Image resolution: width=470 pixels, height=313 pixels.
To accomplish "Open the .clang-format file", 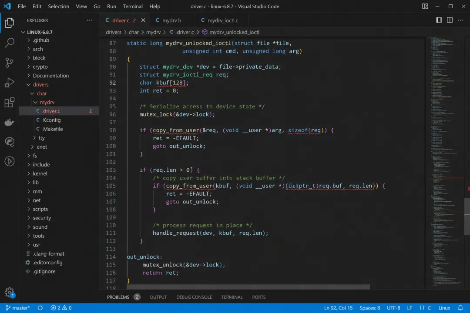I will click(x=59, y=254).
